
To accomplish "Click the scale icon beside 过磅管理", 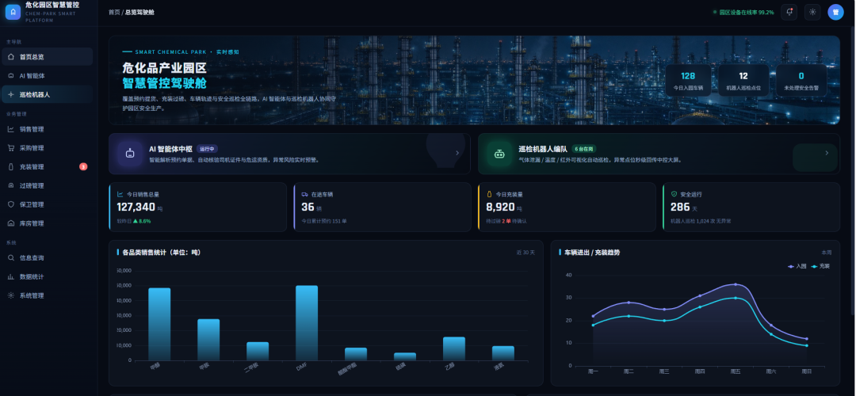I will pos(11,185).
